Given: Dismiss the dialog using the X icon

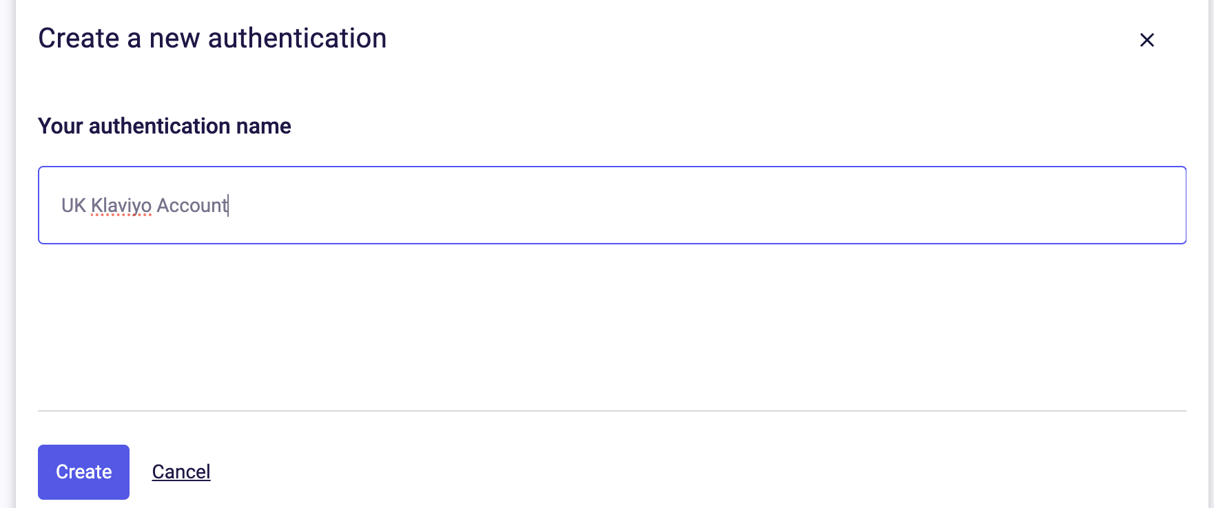Looking at the screenshot, I should tap(1146, 40).
